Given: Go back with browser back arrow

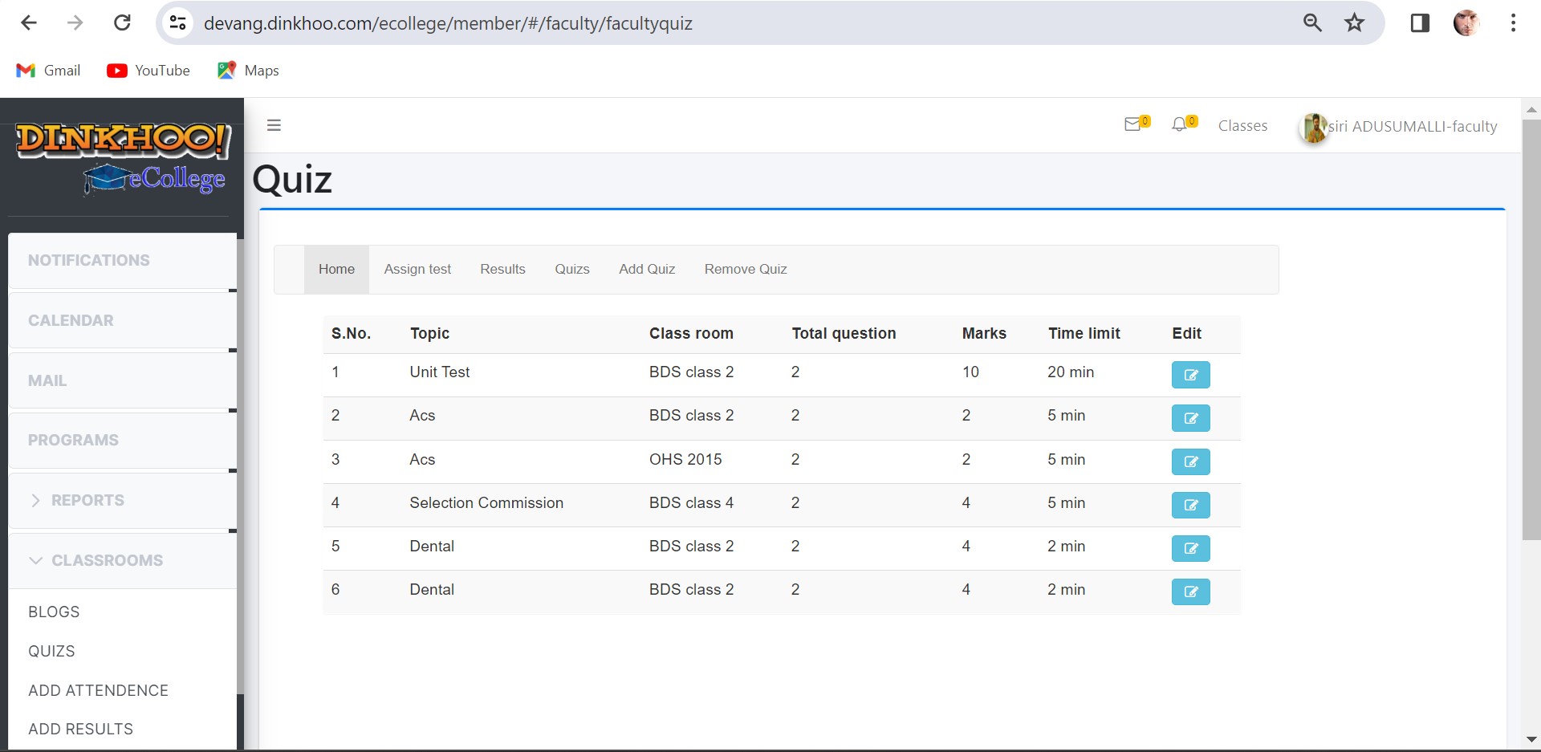Looking at the screenshot, I should pyautogui.click(x=29, y=22).
